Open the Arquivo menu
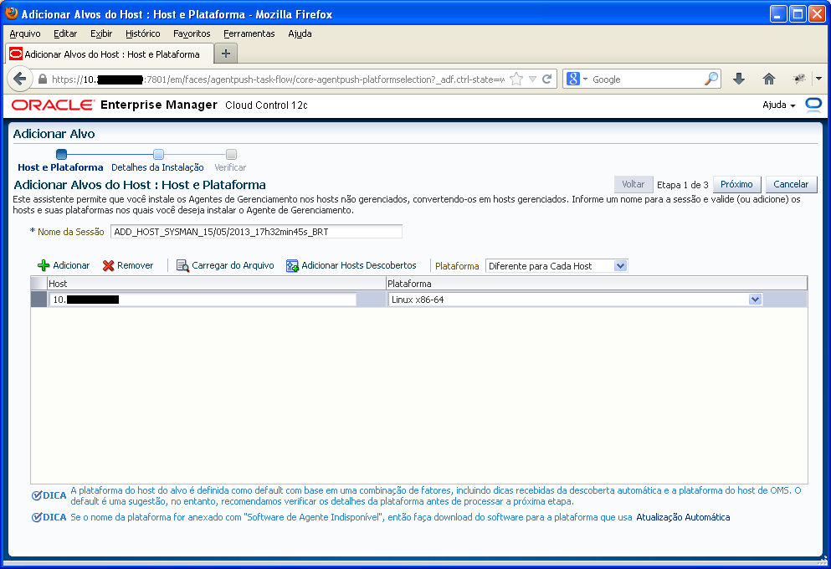The width and height of the screenshot is (831, 569). pyautogui.click(x=25, y=33)
